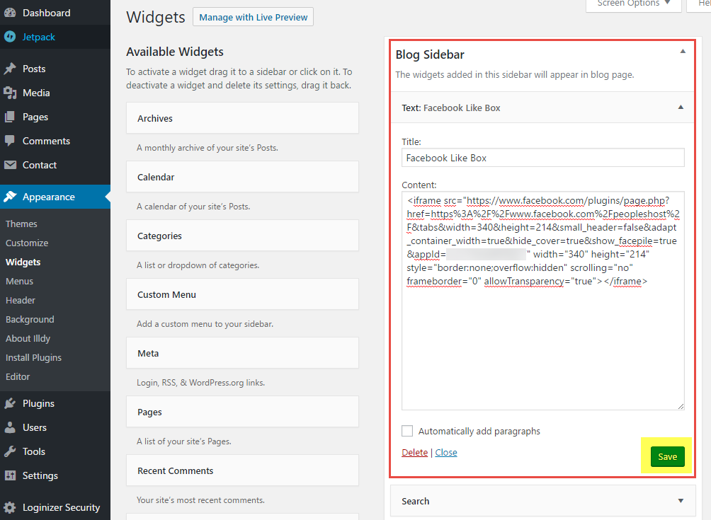Open Customize under Appearance

[x=27, y=243]
